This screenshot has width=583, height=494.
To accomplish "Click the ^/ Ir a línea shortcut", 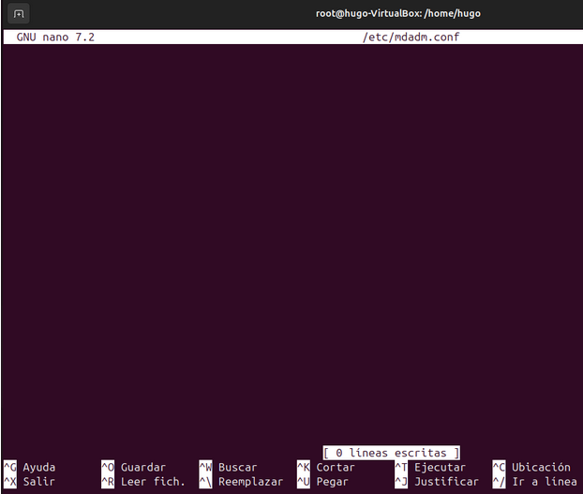I will pyautogui.click(x=534, y=482).
